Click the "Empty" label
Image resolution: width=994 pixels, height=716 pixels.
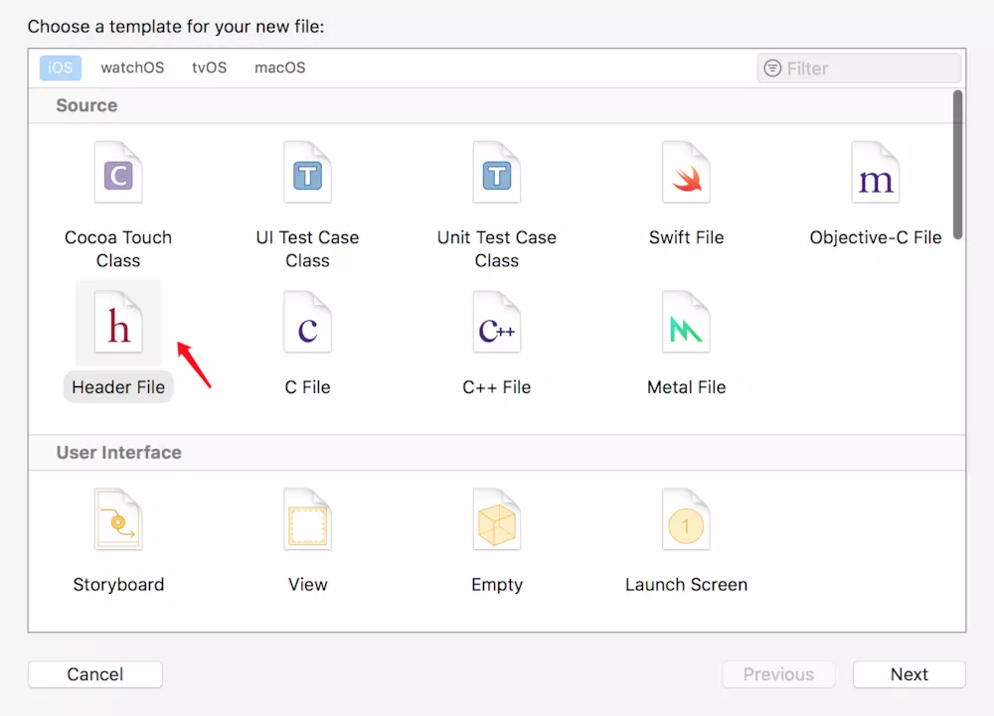point(497,584)
